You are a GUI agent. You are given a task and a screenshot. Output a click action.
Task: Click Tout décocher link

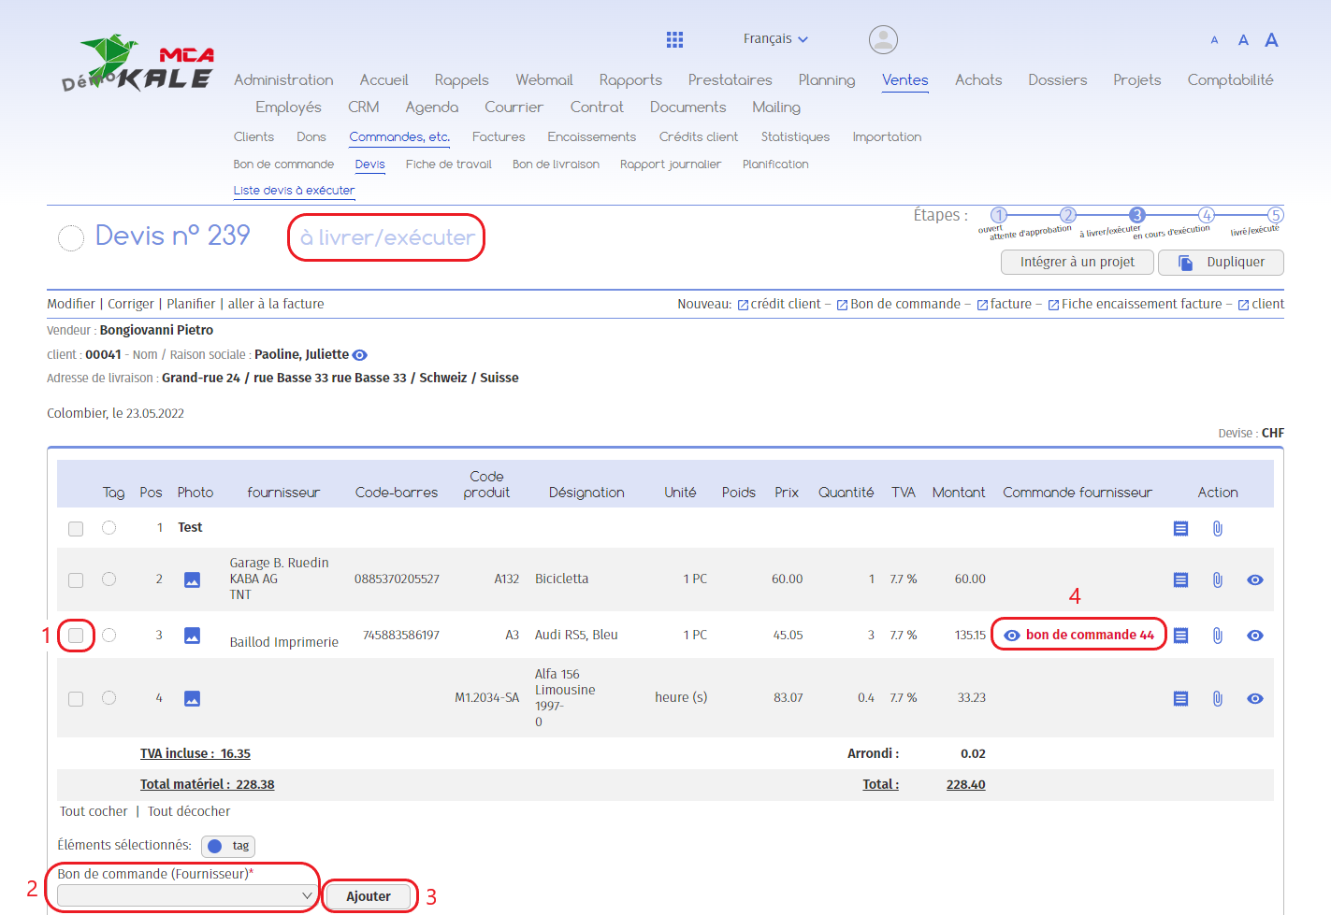(x=189, y=812)
